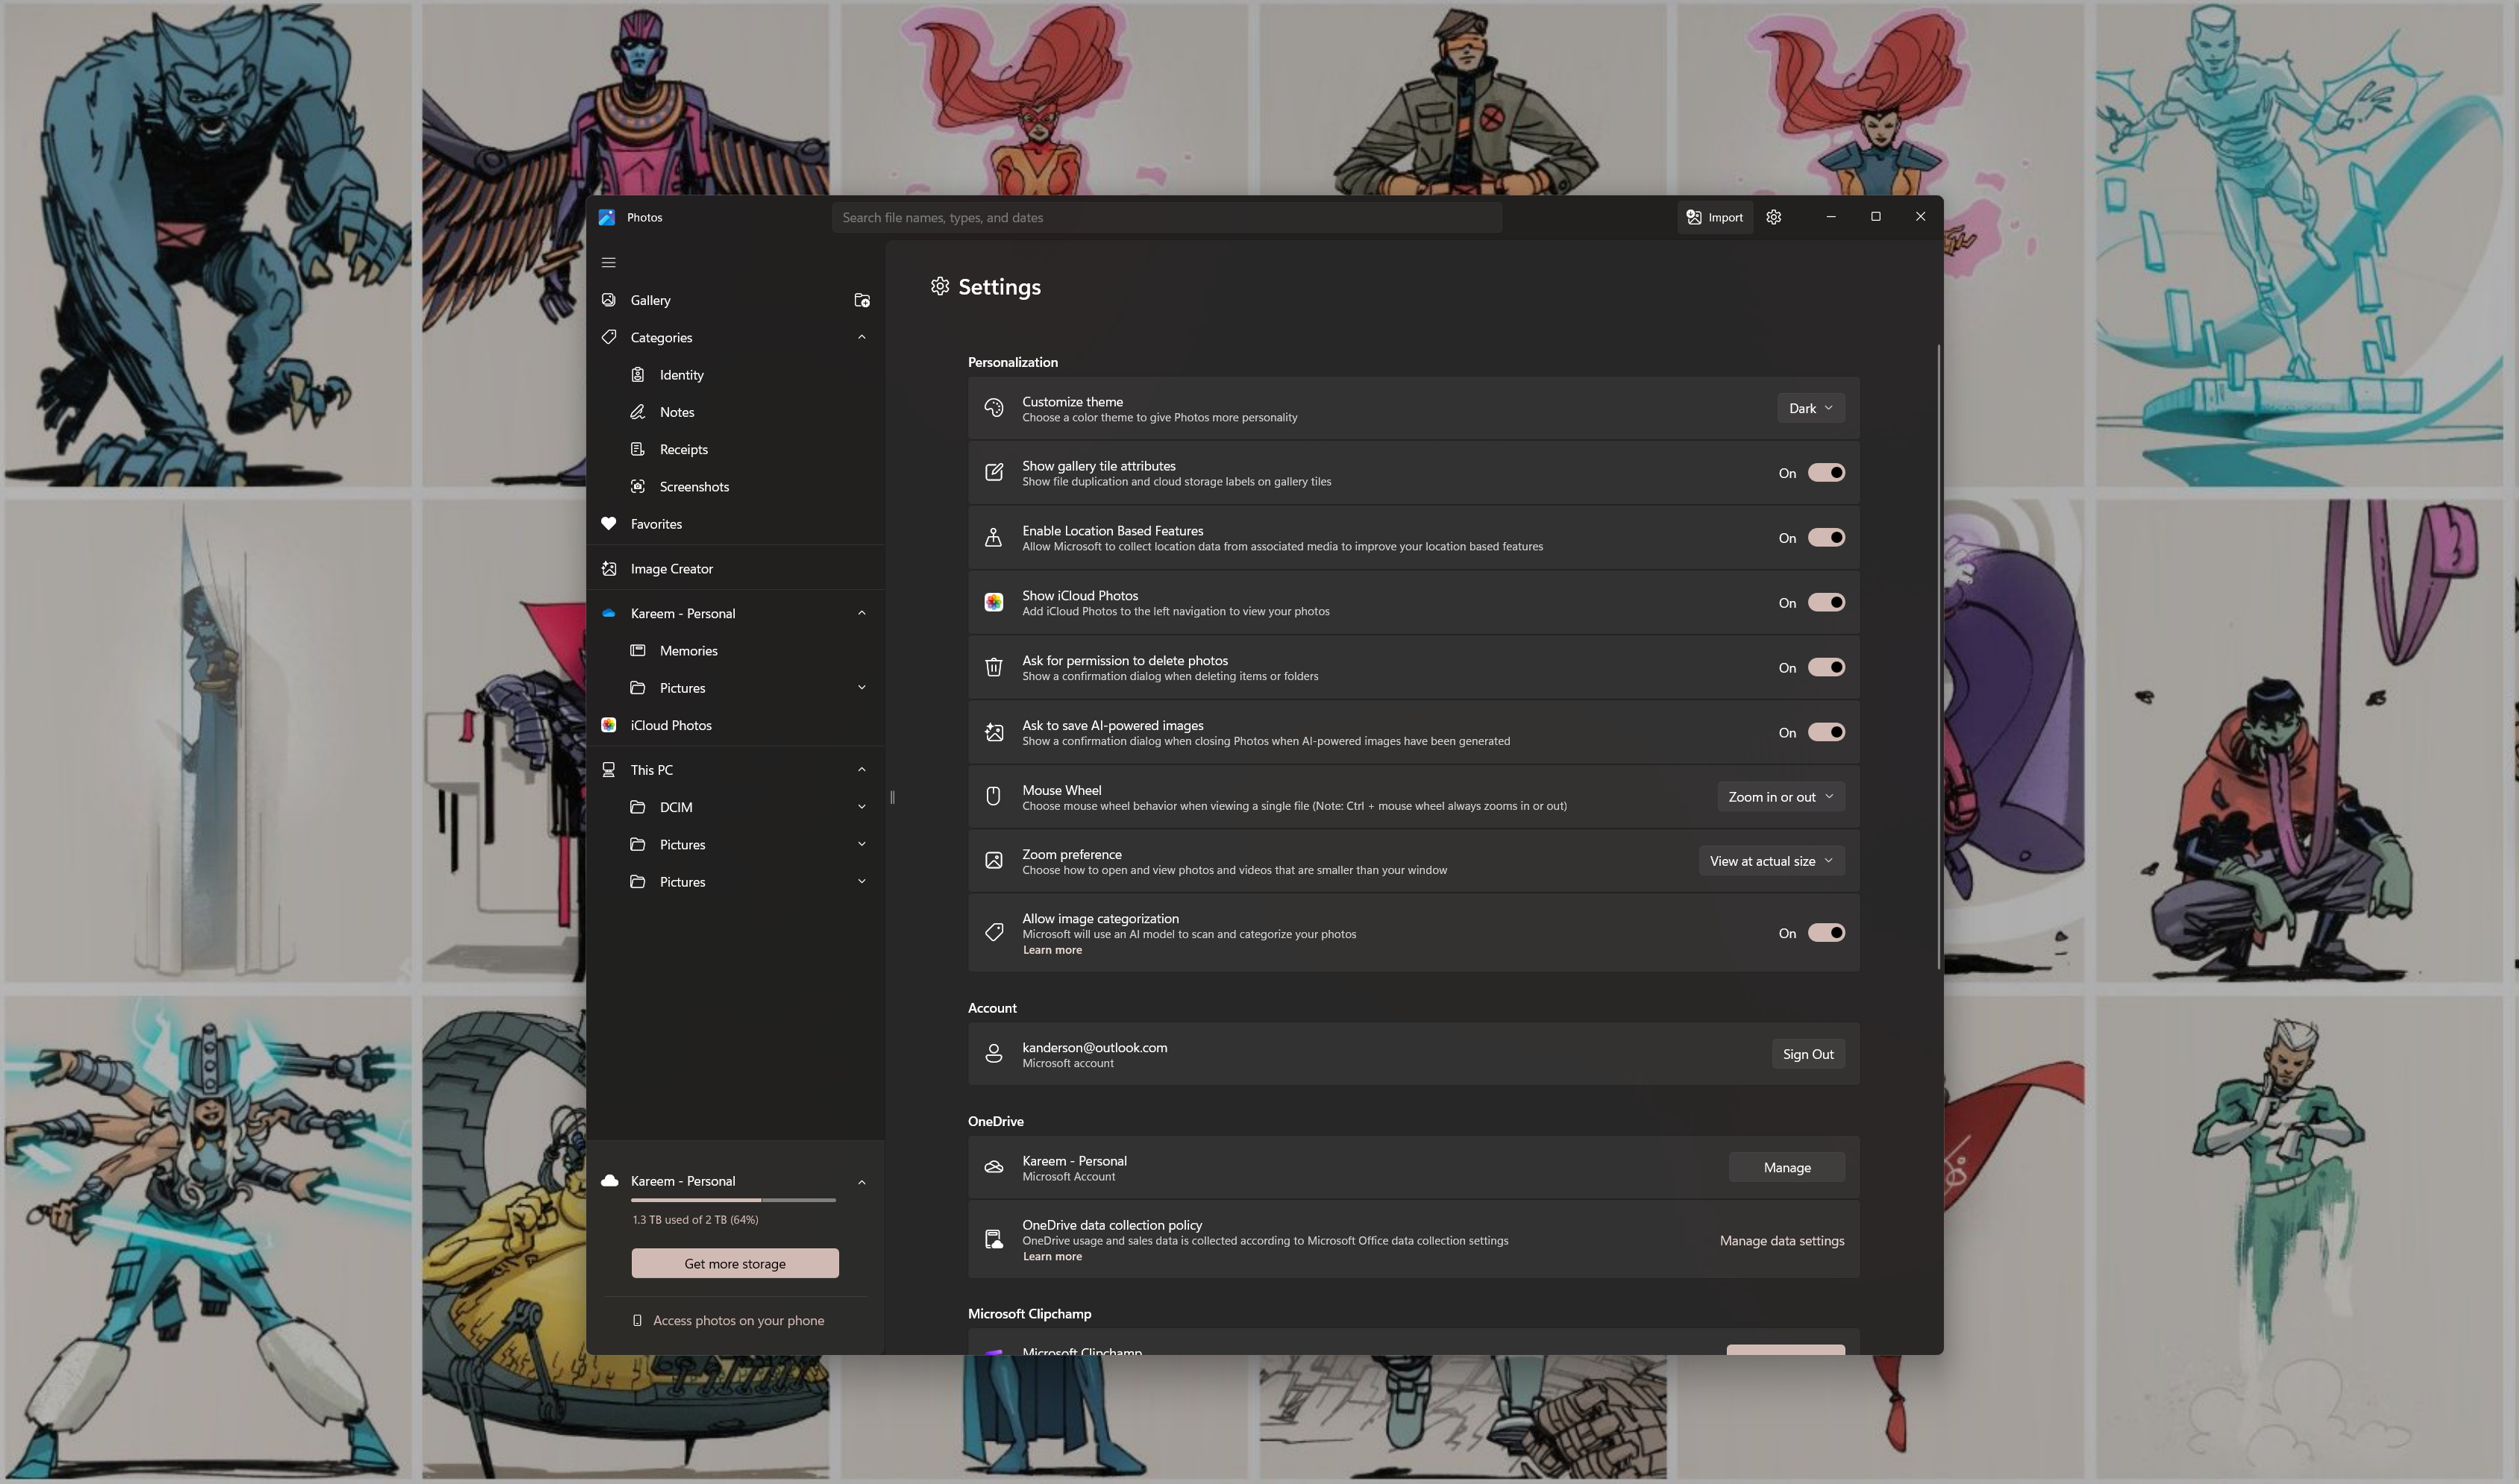Click the Categories tag icon
This screenshot has height=1484, width=2519.
click(608, 337)
